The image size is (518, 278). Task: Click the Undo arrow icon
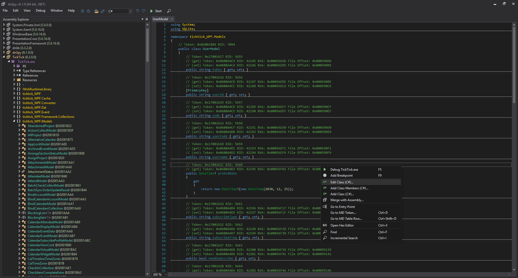point(138,11)
